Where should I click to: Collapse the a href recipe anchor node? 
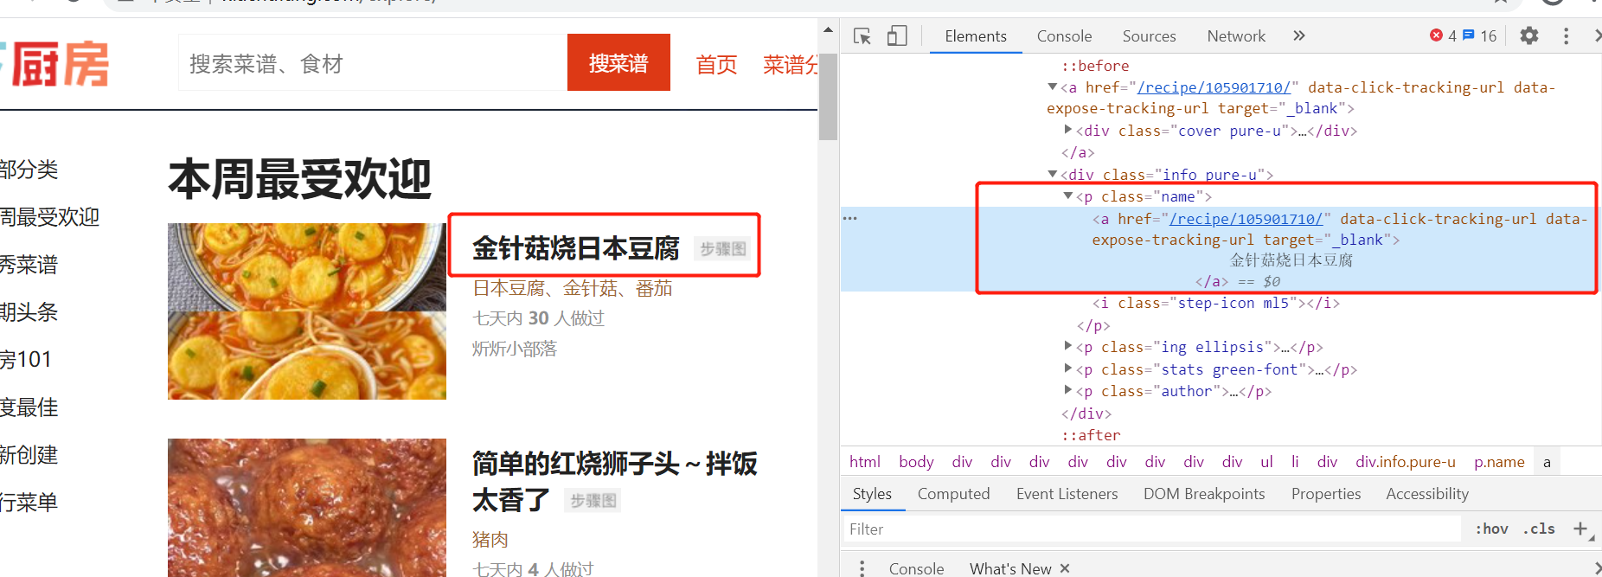pyautogui.click(x=1053, y=87)
